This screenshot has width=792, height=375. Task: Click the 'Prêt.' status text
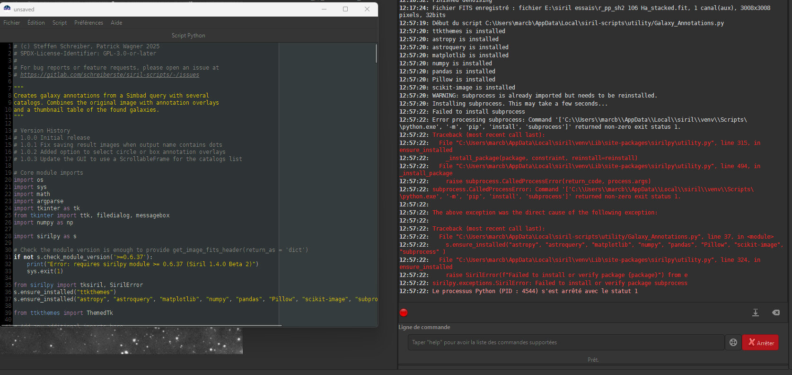pyautogui.click(x=593, y=360)
